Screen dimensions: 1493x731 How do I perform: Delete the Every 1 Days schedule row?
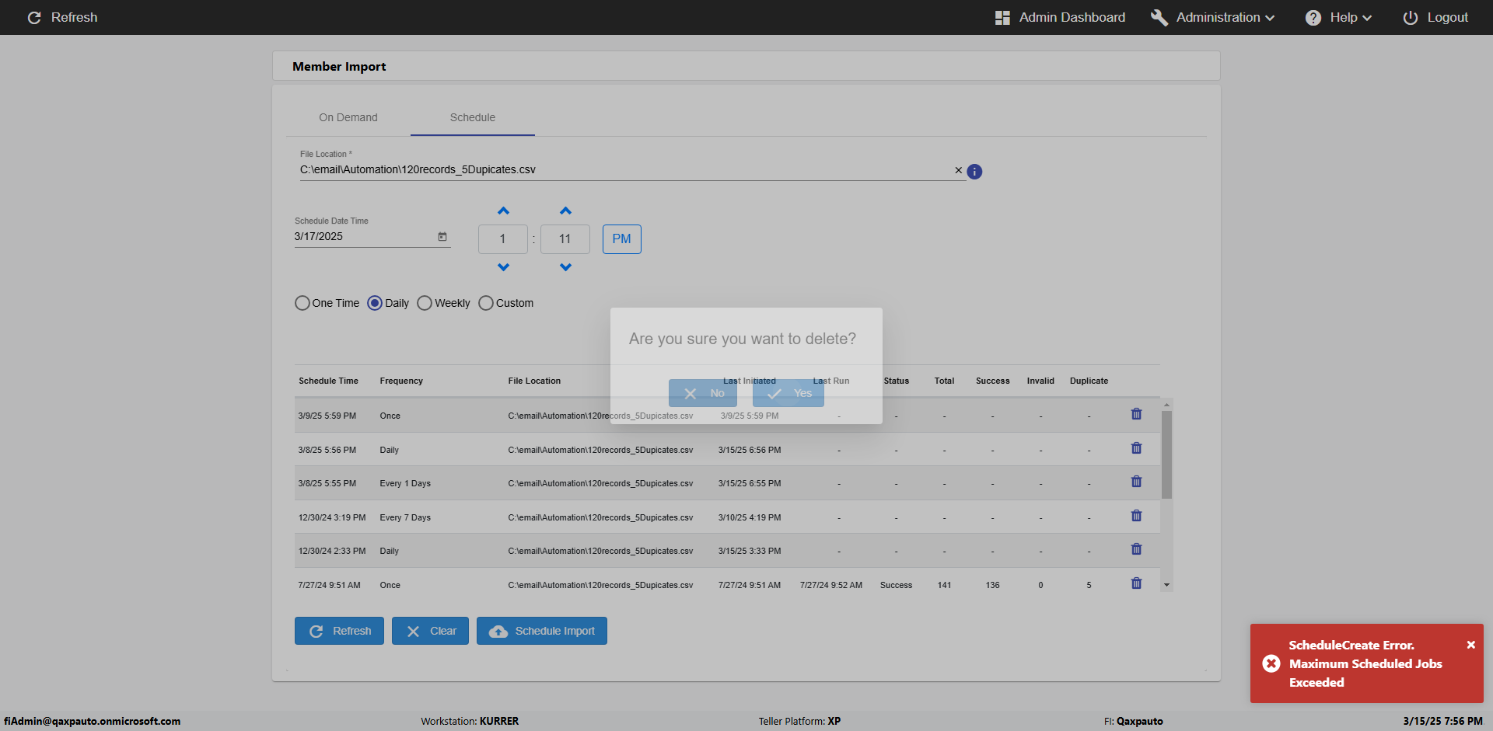pyautogui.click(x=1136, y=482)
